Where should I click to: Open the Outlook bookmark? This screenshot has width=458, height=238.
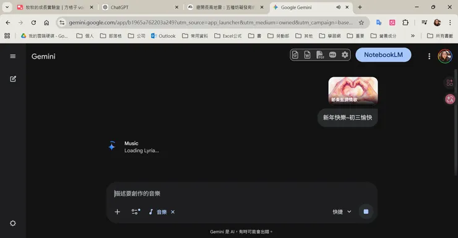click(163, 36)
